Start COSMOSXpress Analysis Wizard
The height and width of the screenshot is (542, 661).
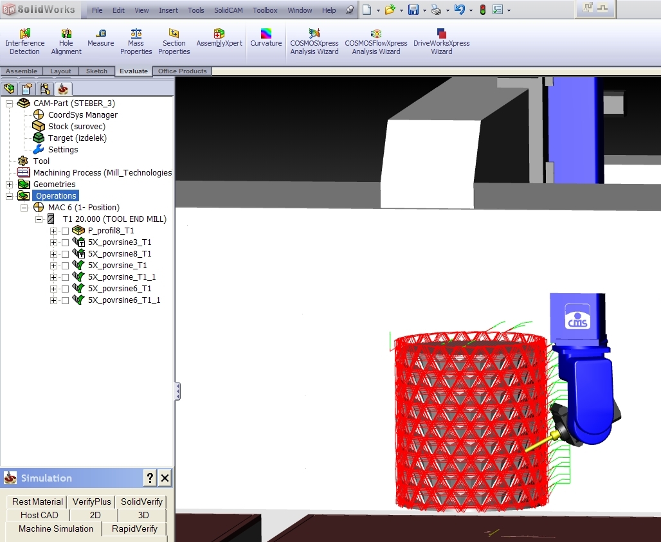coord(314,42)
